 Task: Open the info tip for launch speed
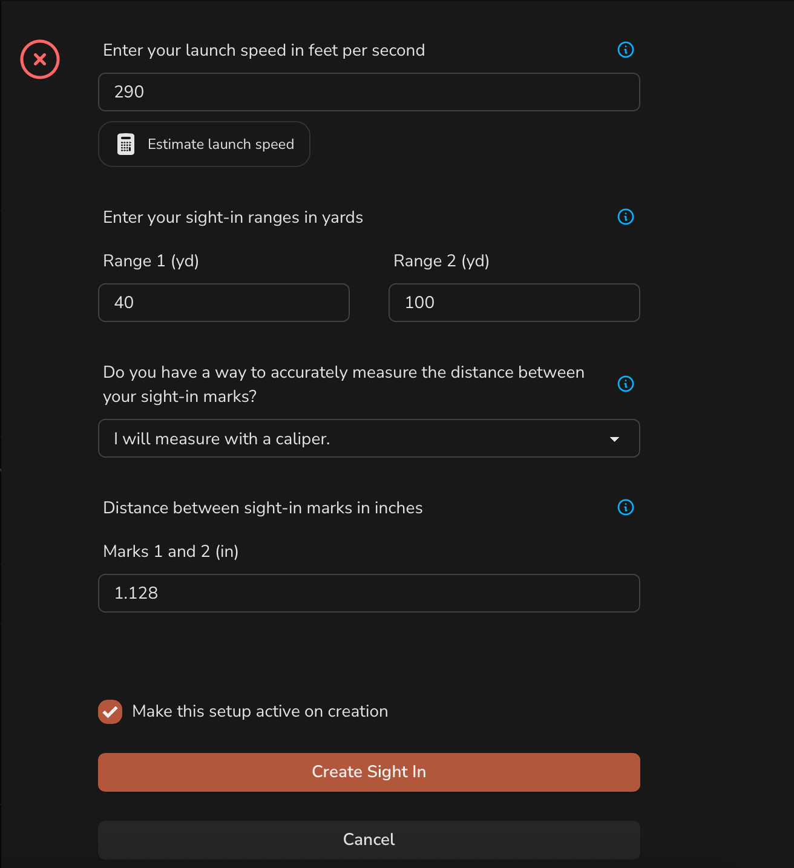[625, 50]
